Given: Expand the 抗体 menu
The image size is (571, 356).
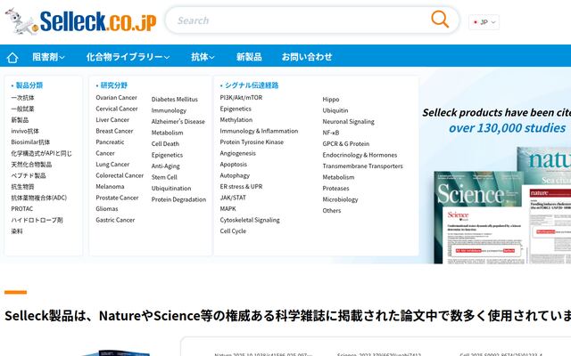Looking at the screenshot, I should tap(203, 57).
